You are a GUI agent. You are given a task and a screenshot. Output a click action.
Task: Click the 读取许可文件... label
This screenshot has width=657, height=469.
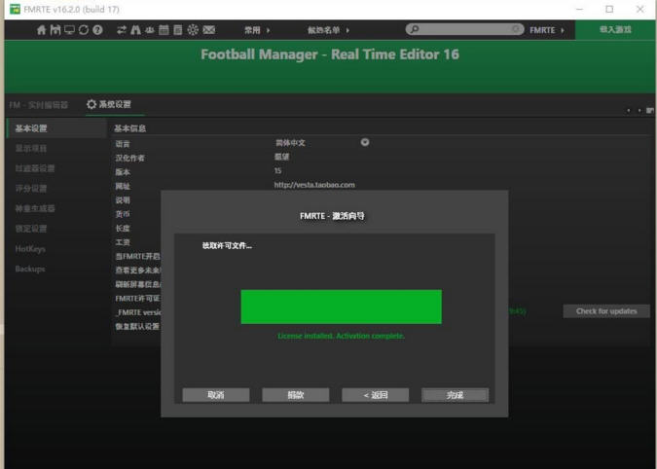tap(227, 245)
